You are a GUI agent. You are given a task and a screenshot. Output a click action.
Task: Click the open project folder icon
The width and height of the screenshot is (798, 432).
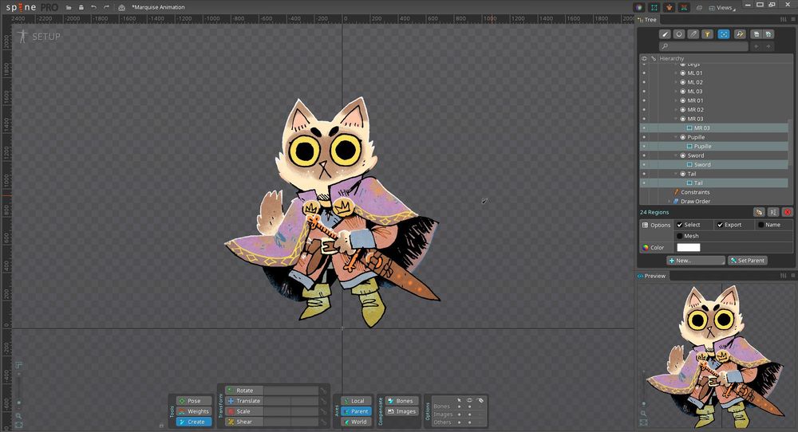[69, 8]
